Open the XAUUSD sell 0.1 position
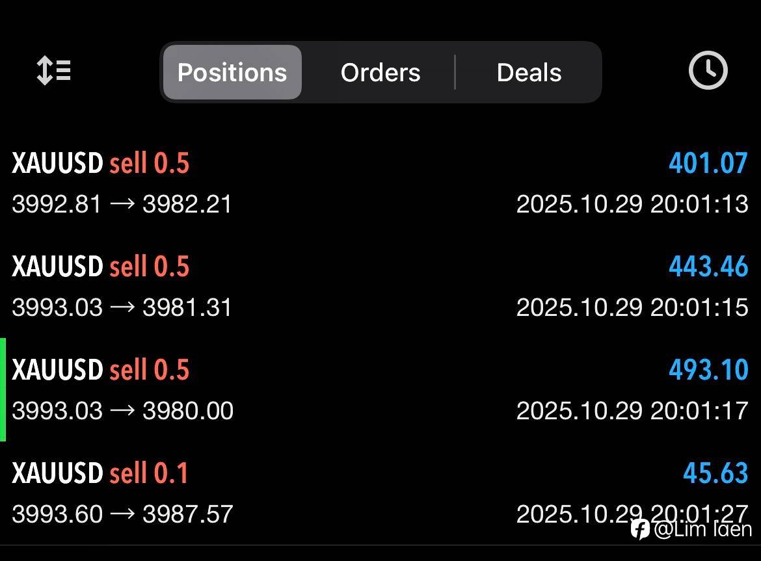The height and width of the screenshot is (561, 761). 101,473
